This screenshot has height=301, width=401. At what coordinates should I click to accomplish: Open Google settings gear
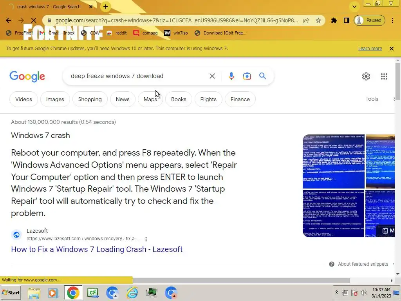(366, 76)
